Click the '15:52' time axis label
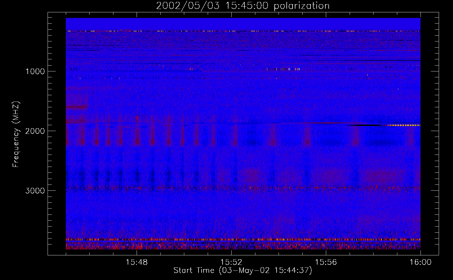The width and height of the screenshot is (453, 280). [231, 262]
